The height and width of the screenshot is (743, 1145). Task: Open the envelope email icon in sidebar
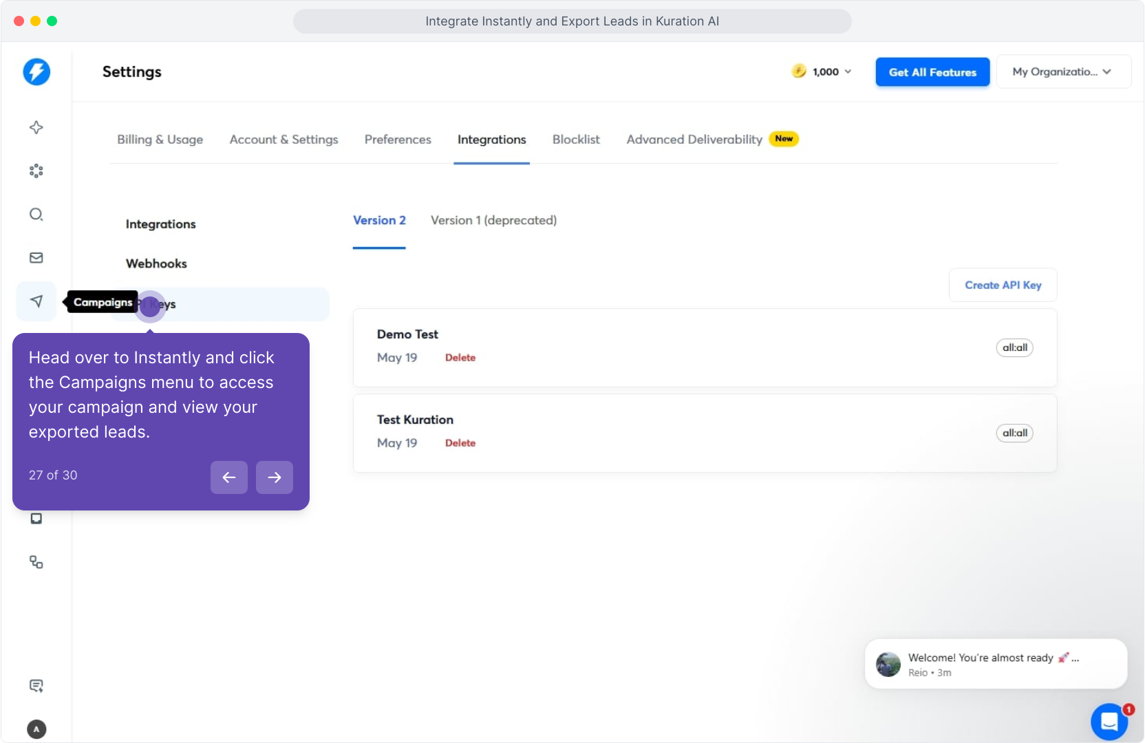[36, 257]
